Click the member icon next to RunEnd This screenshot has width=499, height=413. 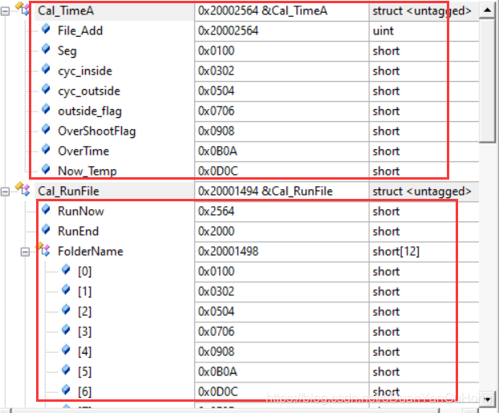click(x=46, y=229)
